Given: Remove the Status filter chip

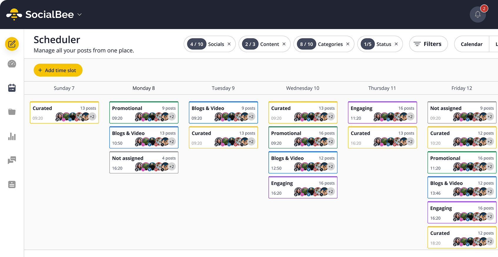Looking at the screenshot, I should pos(396,44).
